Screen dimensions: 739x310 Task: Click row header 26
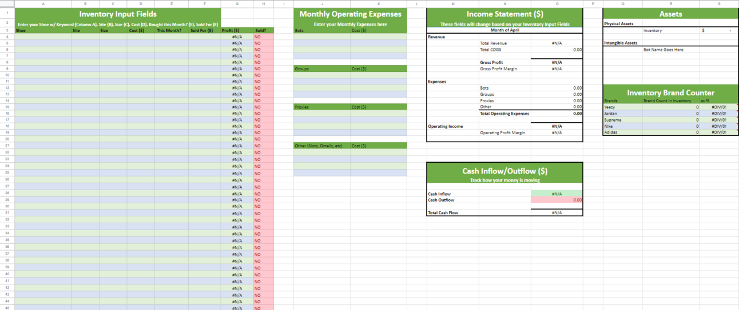[x=7, y=179]
